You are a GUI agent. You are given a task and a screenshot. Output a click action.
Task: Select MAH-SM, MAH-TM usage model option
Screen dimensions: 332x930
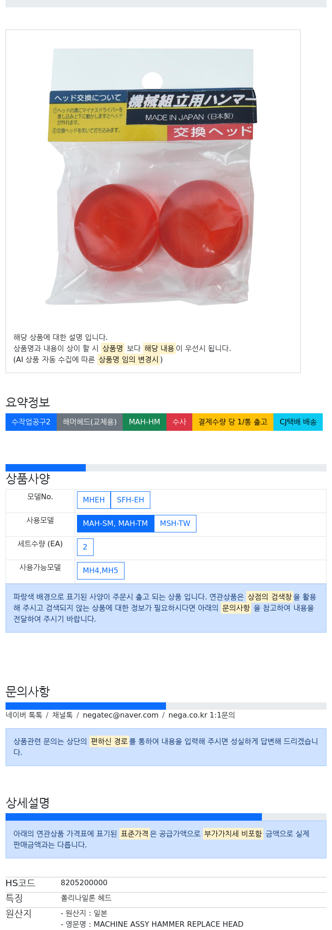115,524
